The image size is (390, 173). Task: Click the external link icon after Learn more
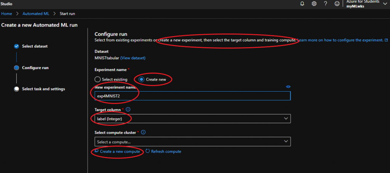click(386, 40)
